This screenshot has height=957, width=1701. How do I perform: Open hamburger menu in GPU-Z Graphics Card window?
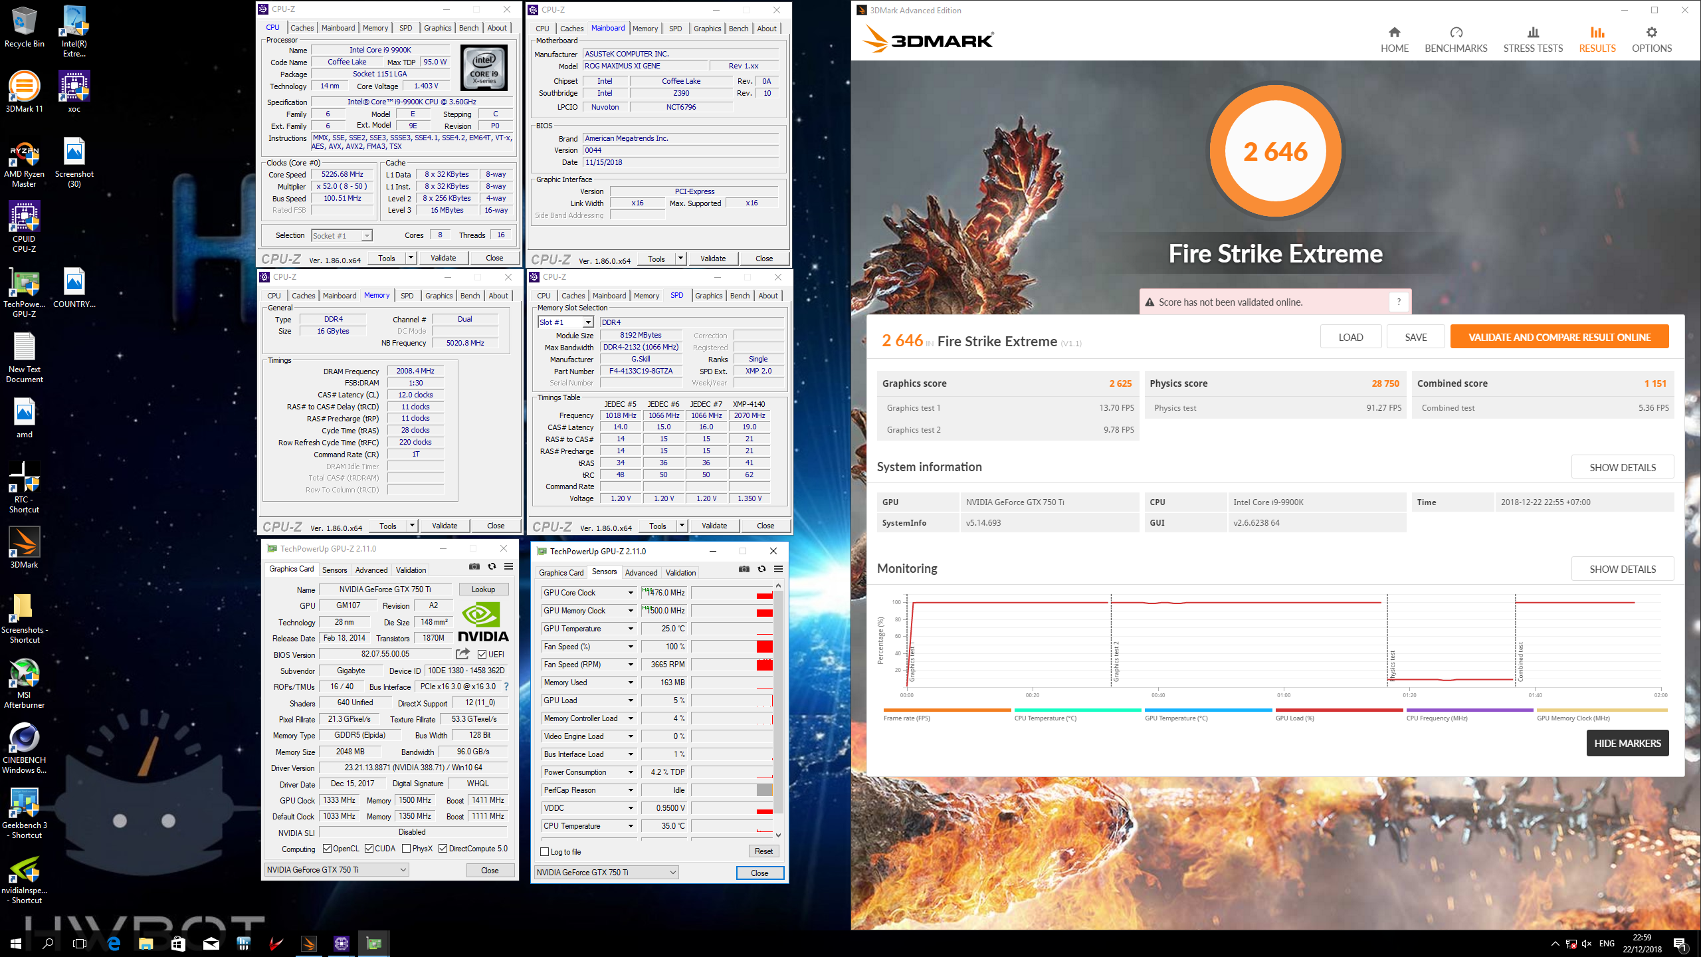coord(508,566)
